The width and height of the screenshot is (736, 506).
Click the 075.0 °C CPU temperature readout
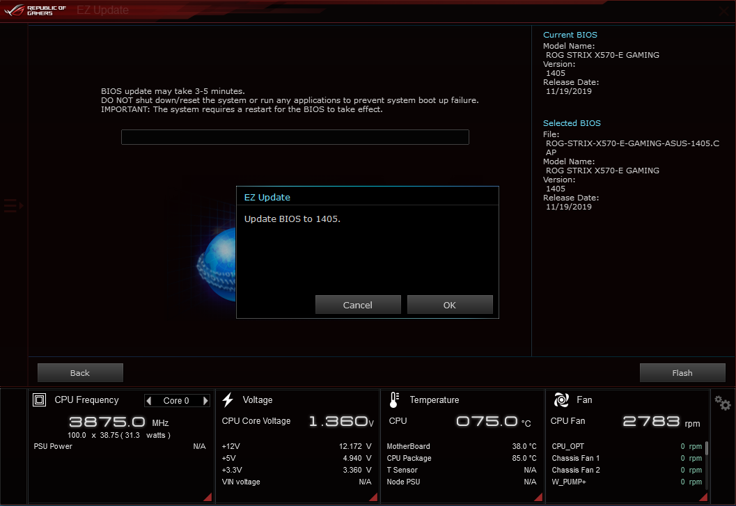(x=493, y=422)
